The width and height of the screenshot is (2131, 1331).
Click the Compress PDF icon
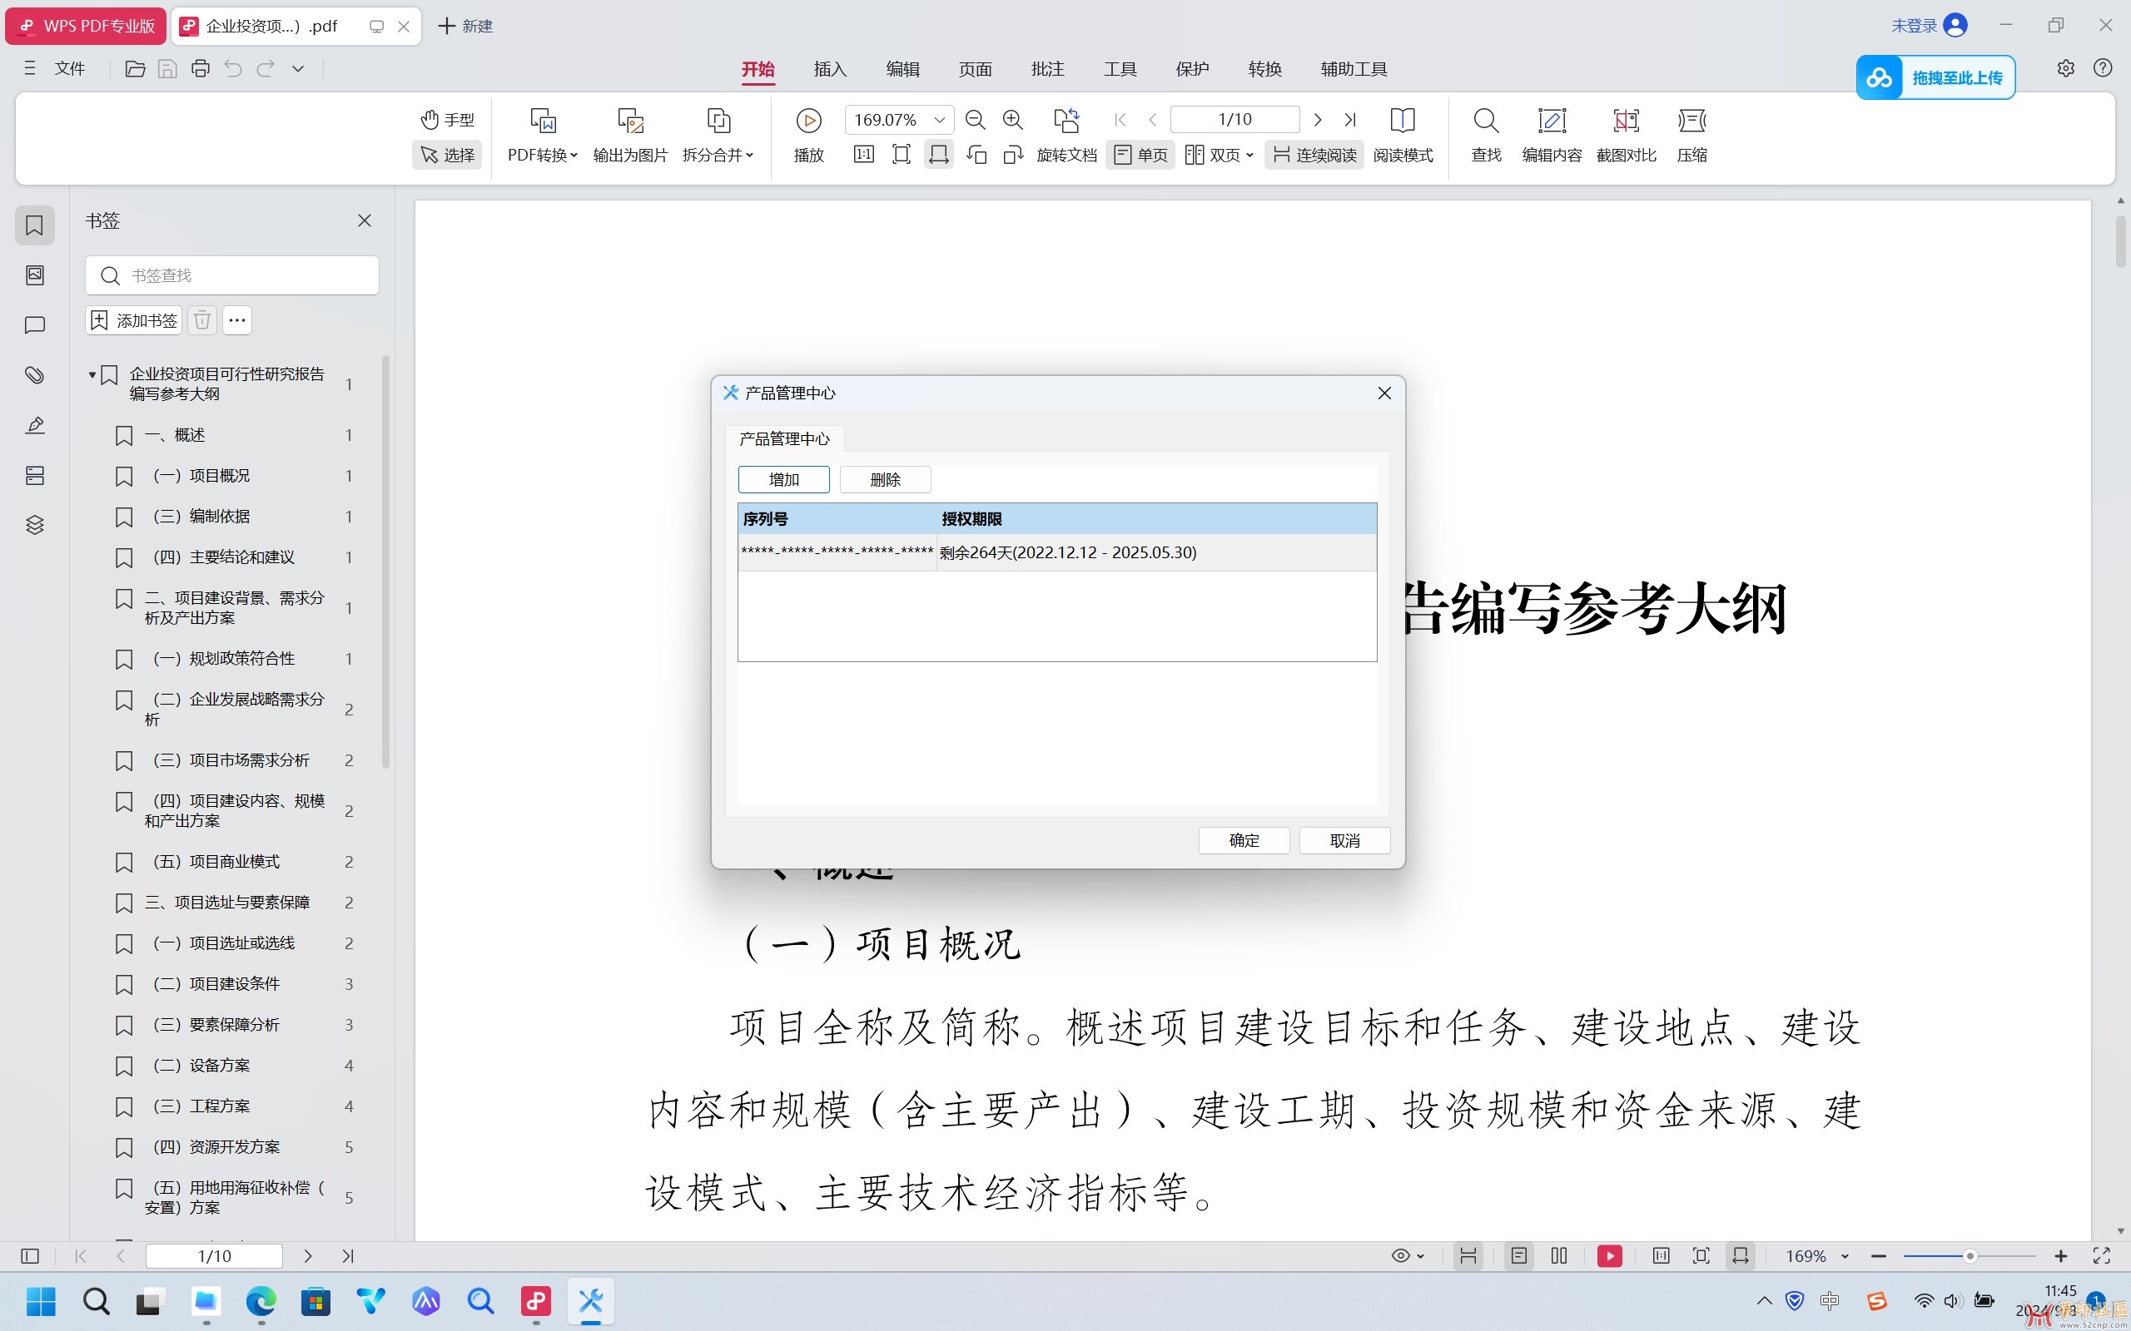[1691, 121]
